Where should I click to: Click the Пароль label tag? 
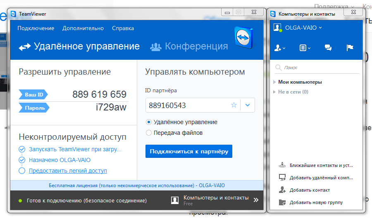[x=34, y=108]
